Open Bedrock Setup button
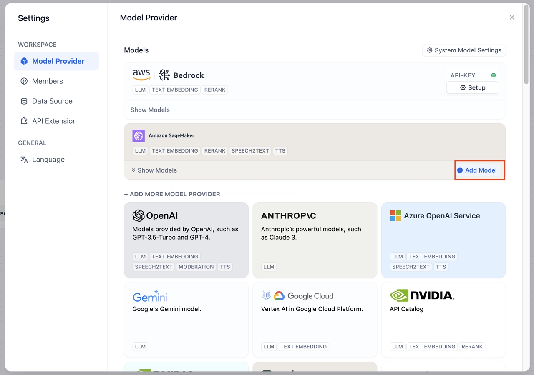This screenshot has width=534, height=375. pyautogui.click(x=472, y=87)
